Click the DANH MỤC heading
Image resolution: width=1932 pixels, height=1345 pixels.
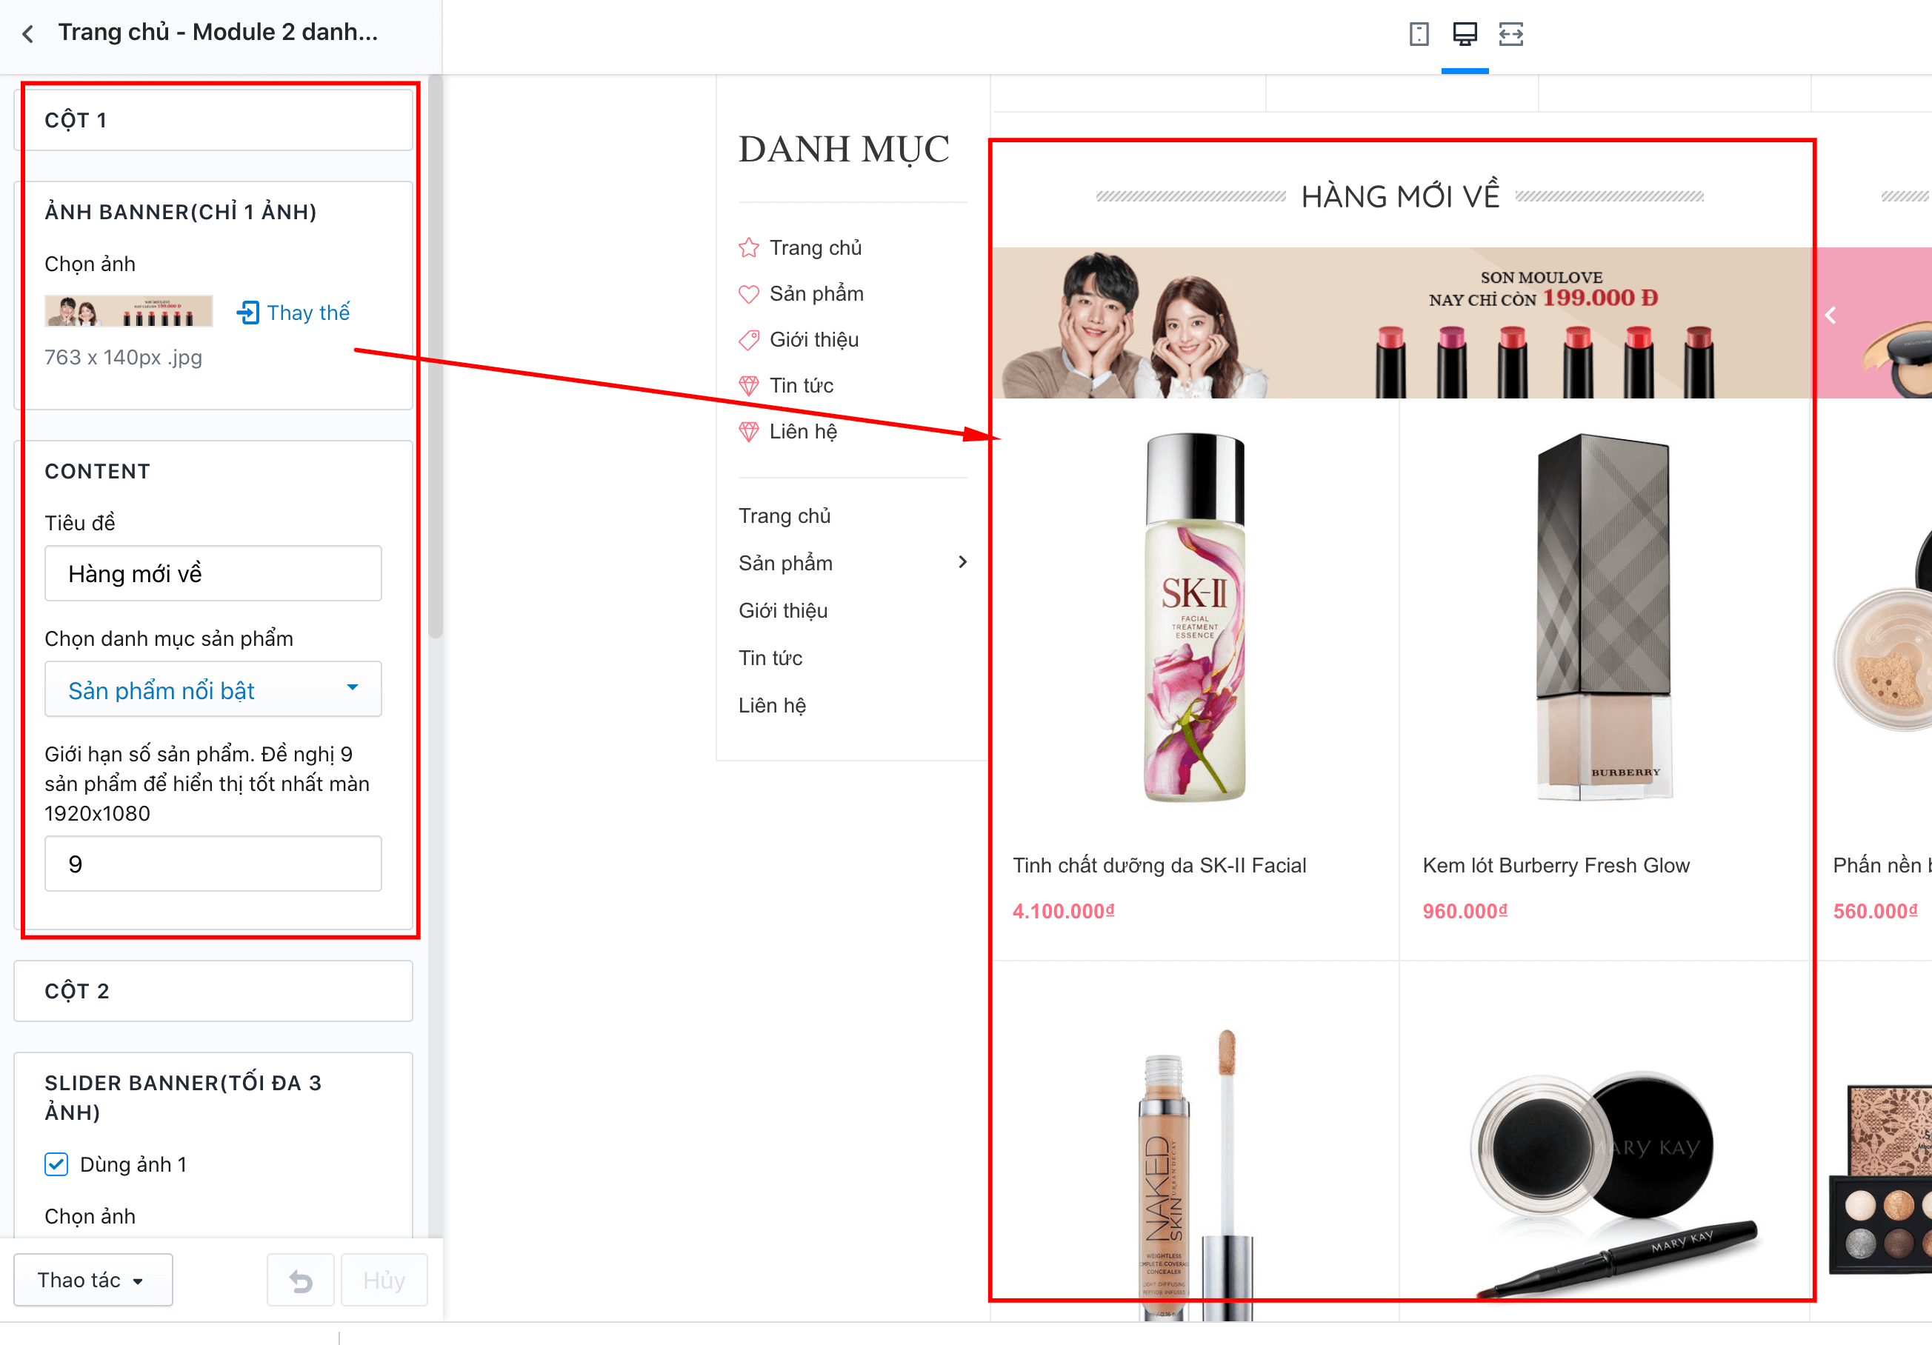click(844, 150)
